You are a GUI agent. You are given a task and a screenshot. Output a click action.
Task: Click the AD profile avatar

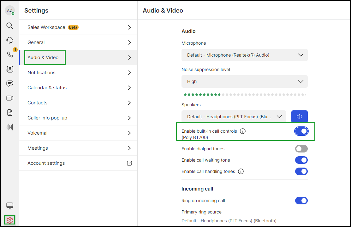9,10
